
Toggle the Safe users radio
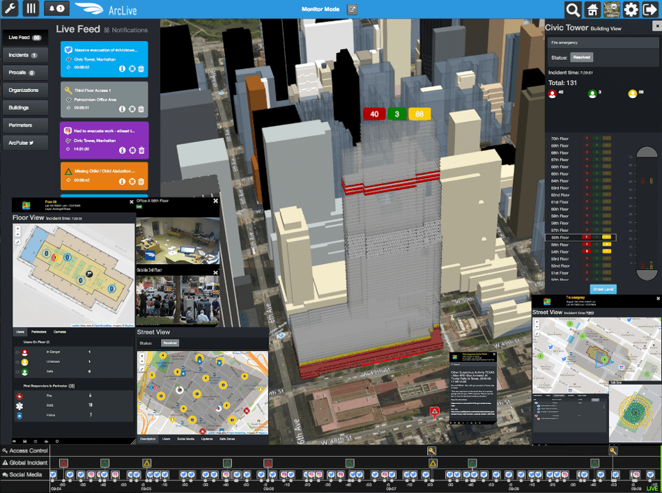coord(17,373)
